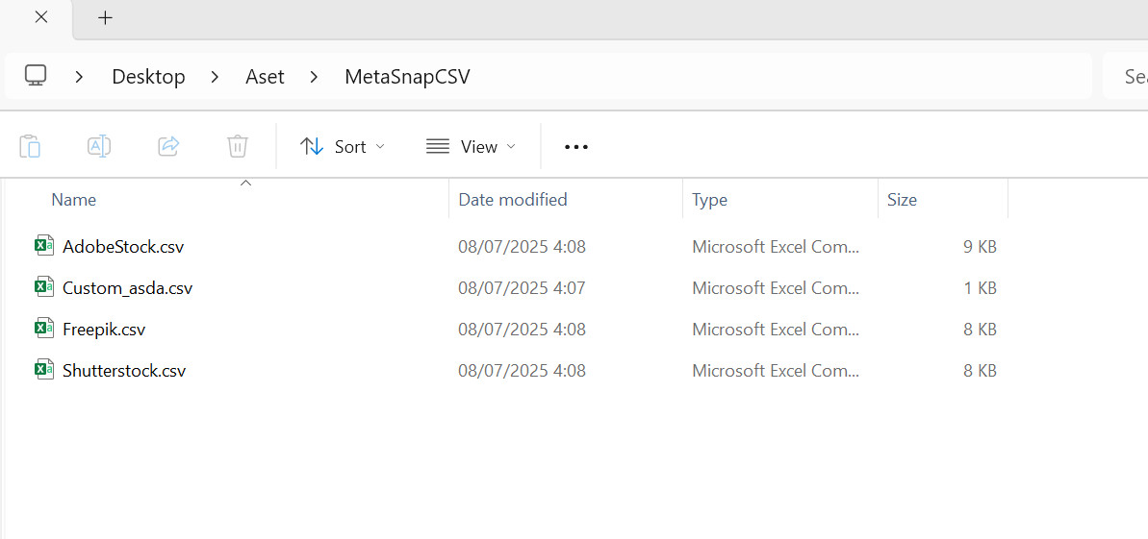Click the 1 KB size value

coord(980,288)
